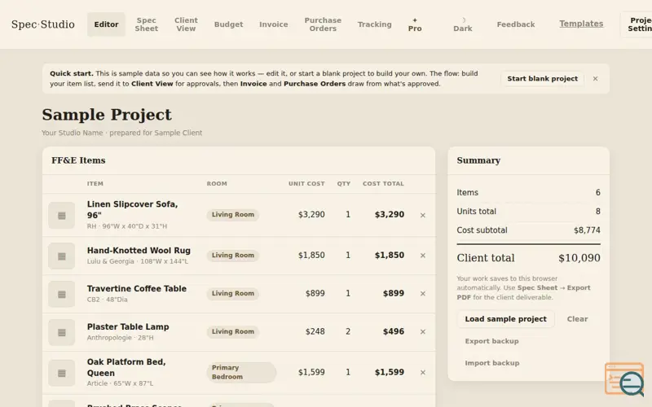Edit the $899 unit cost value

tap(315, 294)
